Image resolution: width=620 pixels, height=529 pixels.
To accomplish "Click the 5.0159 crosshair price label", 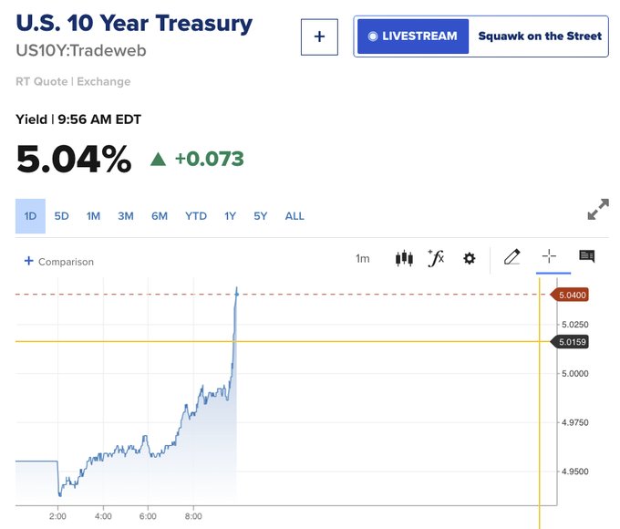I will point(570,342).
